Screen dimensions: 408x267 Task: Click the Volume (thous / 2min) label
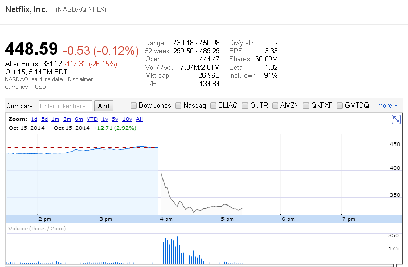point(37,228)
